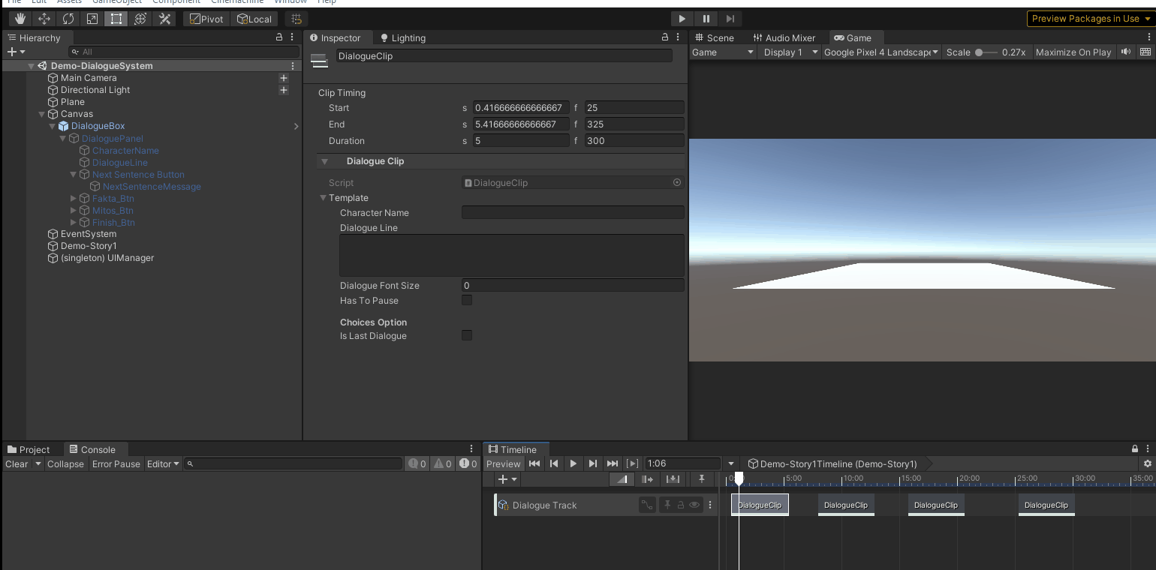Check the Is Last Dialogue box

pyautogui.click(x=467, y=336)
